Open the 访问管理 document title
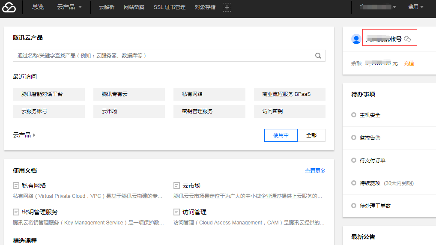Image resolution: width=436 pixels, height=245 pixels. (x=194, y=212)
